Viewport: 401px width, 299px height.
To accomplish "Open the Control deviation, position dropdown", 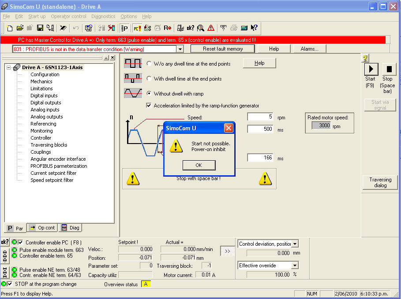I will pos(295,244).
